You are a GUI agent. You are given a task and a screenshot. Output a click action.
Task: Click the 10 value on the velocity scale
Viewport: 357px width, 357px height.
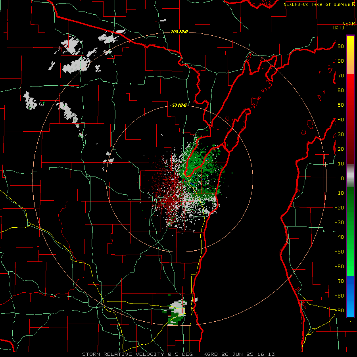(341, 164)
